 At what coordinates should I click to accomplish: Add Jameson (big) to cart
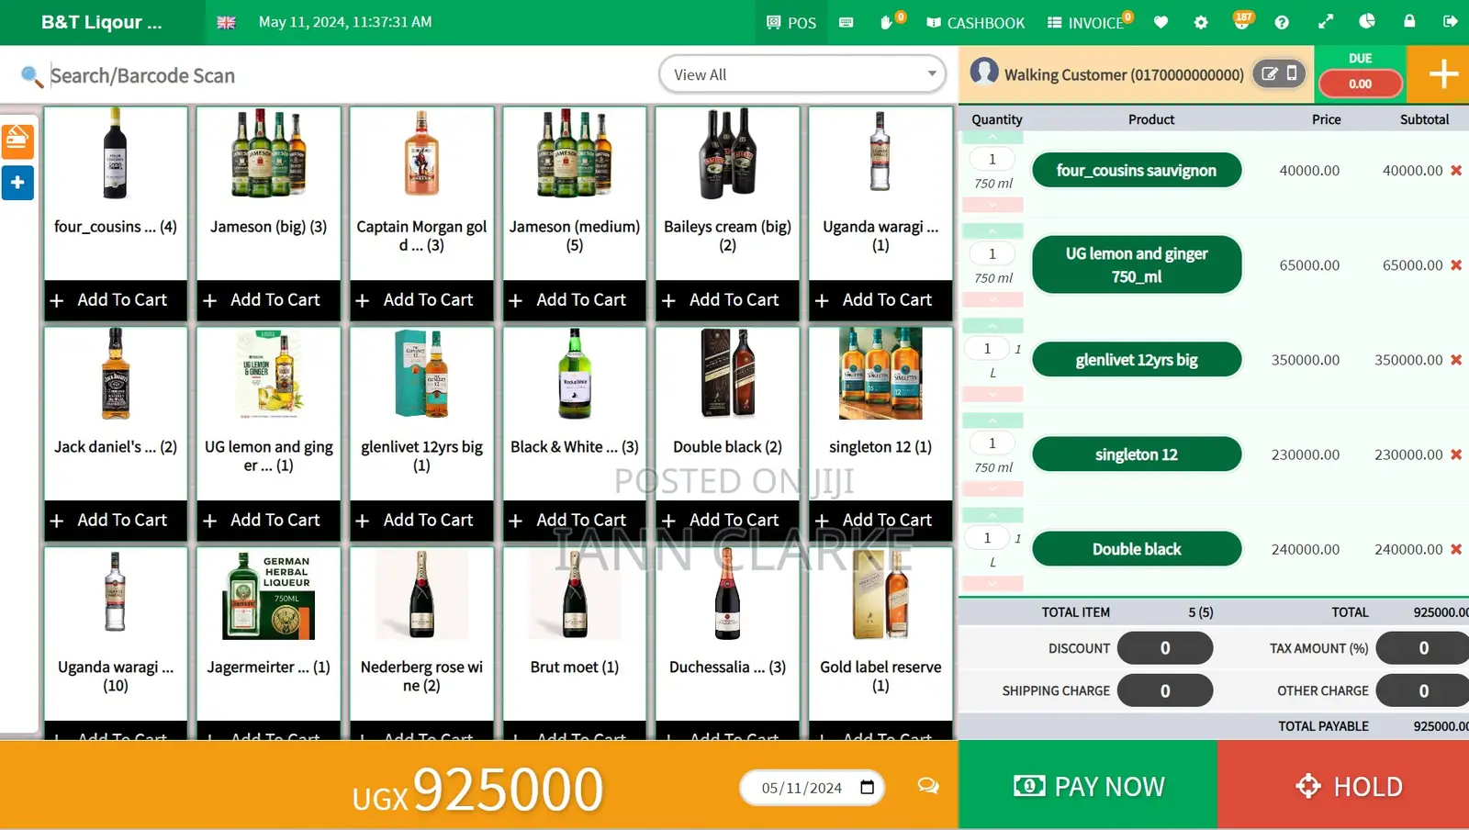pos(268,300)
